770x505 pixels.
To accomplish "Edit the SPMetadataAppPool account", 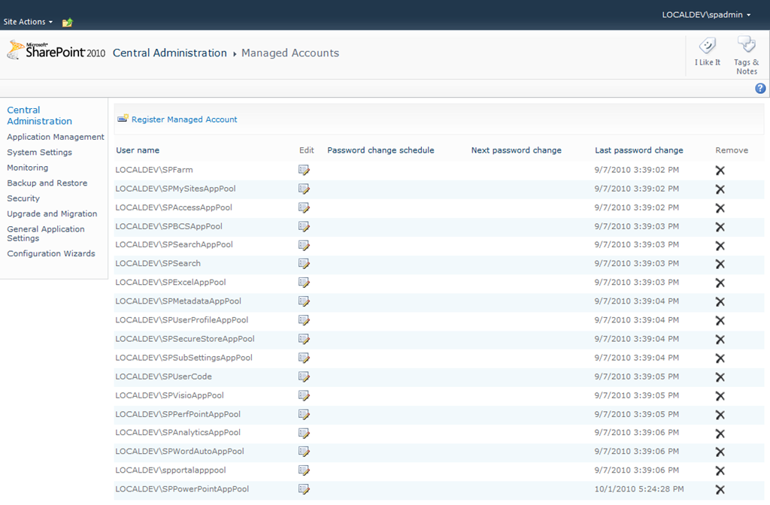I will (x=304, y=302).
